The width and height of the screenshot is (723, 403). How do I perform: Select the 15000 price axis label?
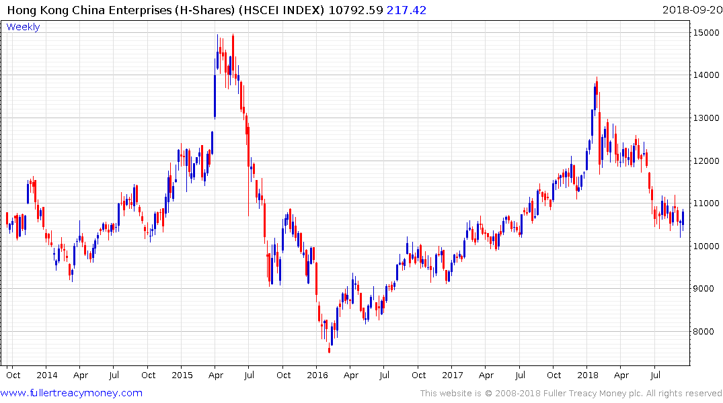706,32
